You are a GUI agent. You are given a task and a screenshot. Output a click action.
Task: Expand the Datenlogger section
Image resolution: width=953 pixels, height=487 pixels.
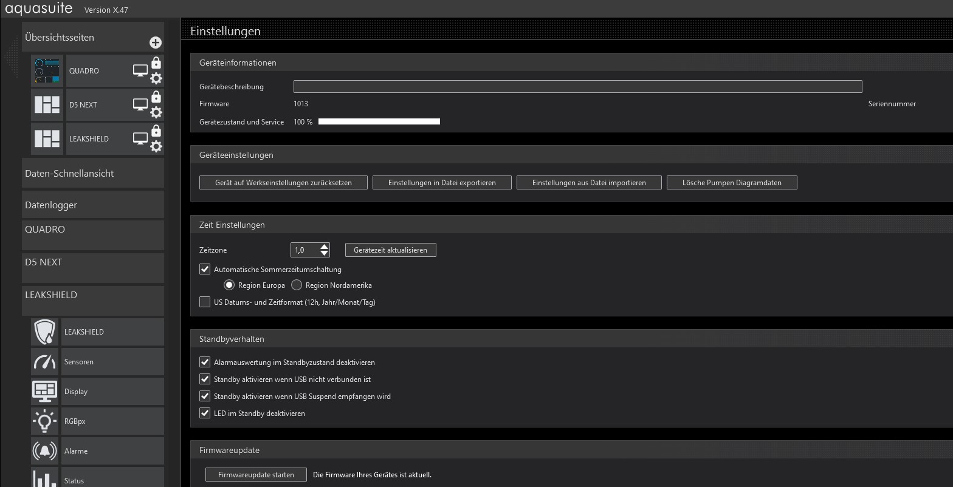point(93,205)
